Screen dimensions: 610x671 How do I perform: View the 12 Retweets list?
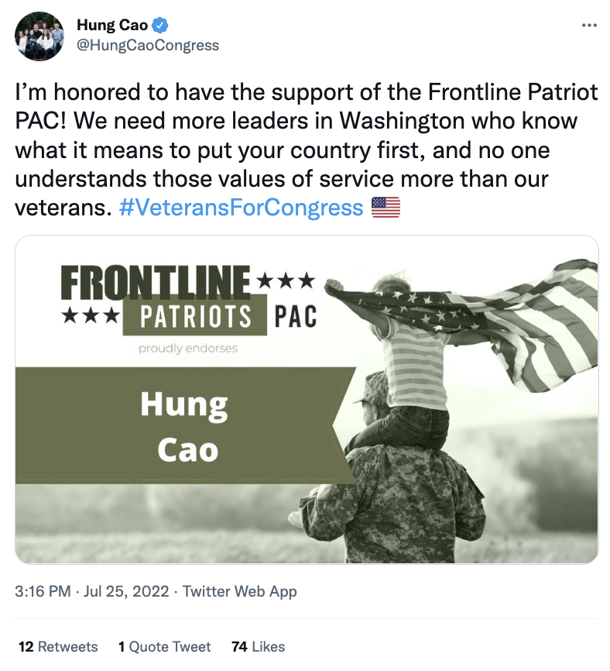click(x=58, y=647)
